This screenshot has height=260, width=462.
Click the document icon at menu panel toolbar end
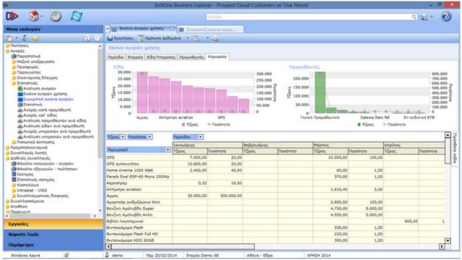tap(97, 38)
